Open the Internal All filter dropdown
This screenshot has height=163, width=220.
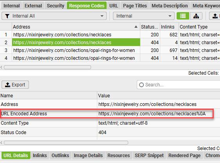coord(54,16)
